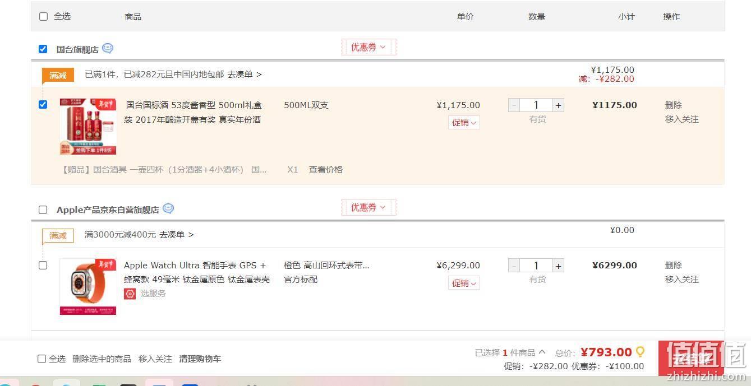Image resolution: width=751 pixels, height=386 pixels.
Task: Expand 优惠券 dropdown for 国台旗舰店
Action: 368,48
